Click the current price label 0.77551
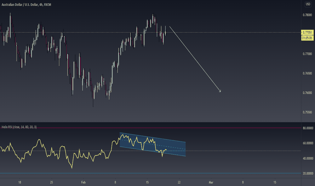Screen dimensions: 315x186 point(307,32)
